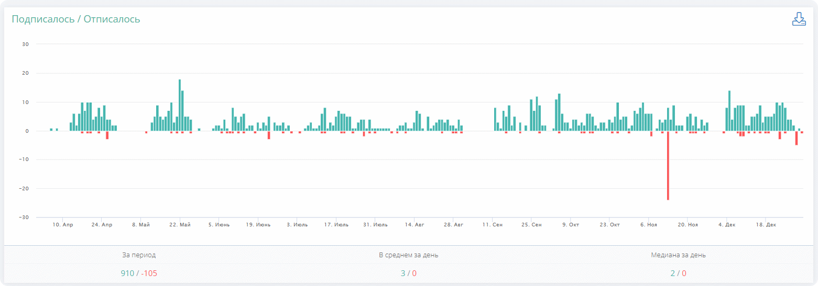The width and height of the screenshot is (818, 286).
Task: Click the "За период" stat heading
Action: [139, 255]
